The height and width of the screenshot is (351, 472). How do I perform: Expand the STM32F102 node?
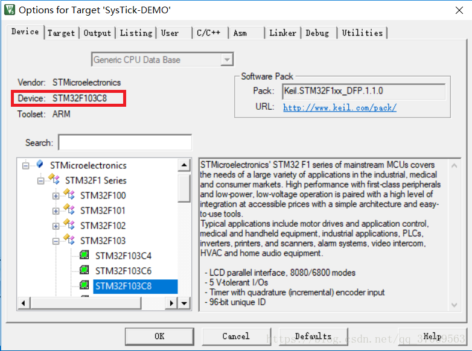click(x=56, y=226)
